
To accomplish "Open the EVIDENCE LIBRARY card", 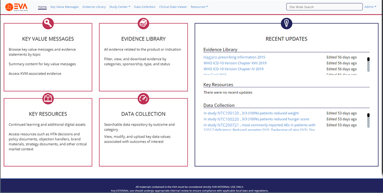I will tap(144, 58).
